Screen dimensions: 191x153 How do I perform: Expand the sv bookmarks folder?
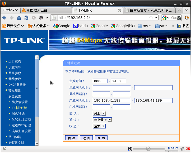tap(161, 26)
